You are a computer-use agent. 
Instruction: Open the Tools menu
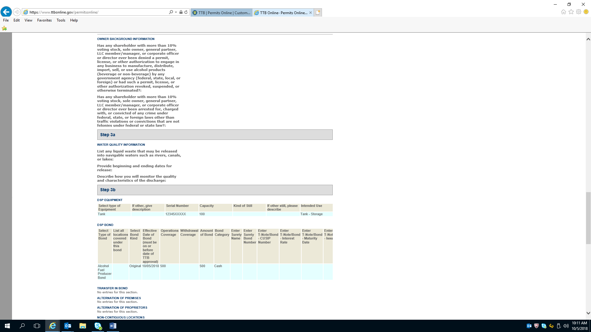(61, 20)
